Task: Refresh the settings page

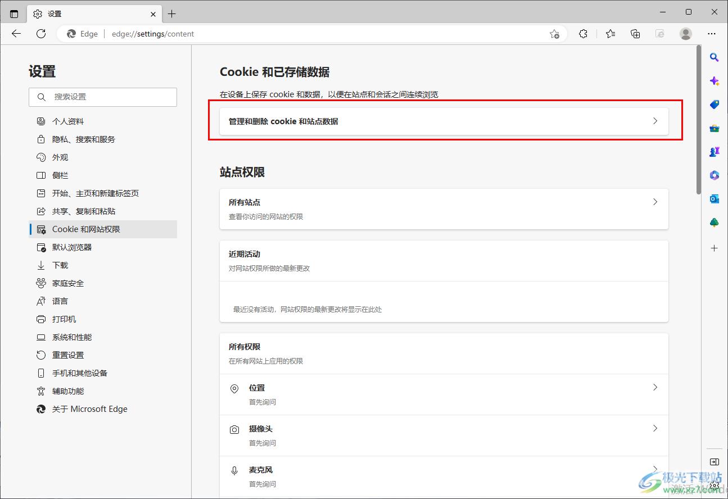Action: [x=41, y=34]
